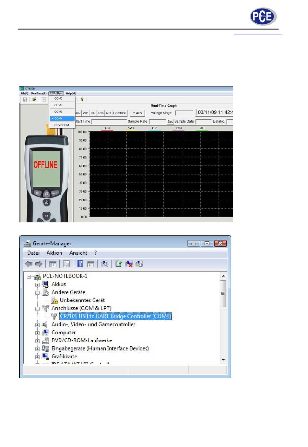The height and width of the screenshot is (447, 308).
Task: Click the uninstall device red X icon
Action: coord(129,264)
